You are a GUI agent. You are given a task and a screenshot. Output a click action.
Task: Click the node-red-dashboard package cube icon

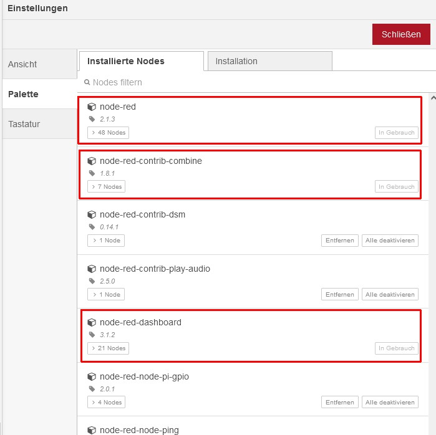pyautogui.click(x=92, y=322)
